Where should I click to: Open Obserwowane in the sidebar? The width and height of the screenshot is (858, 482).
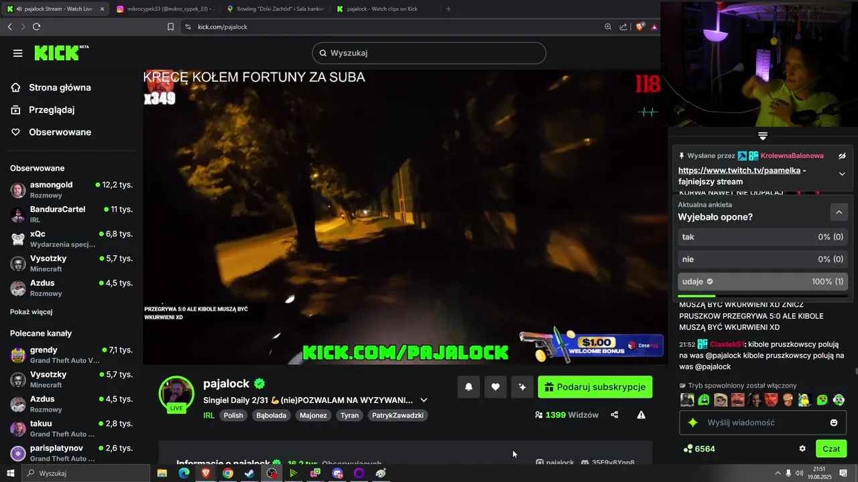coord(60,132)
